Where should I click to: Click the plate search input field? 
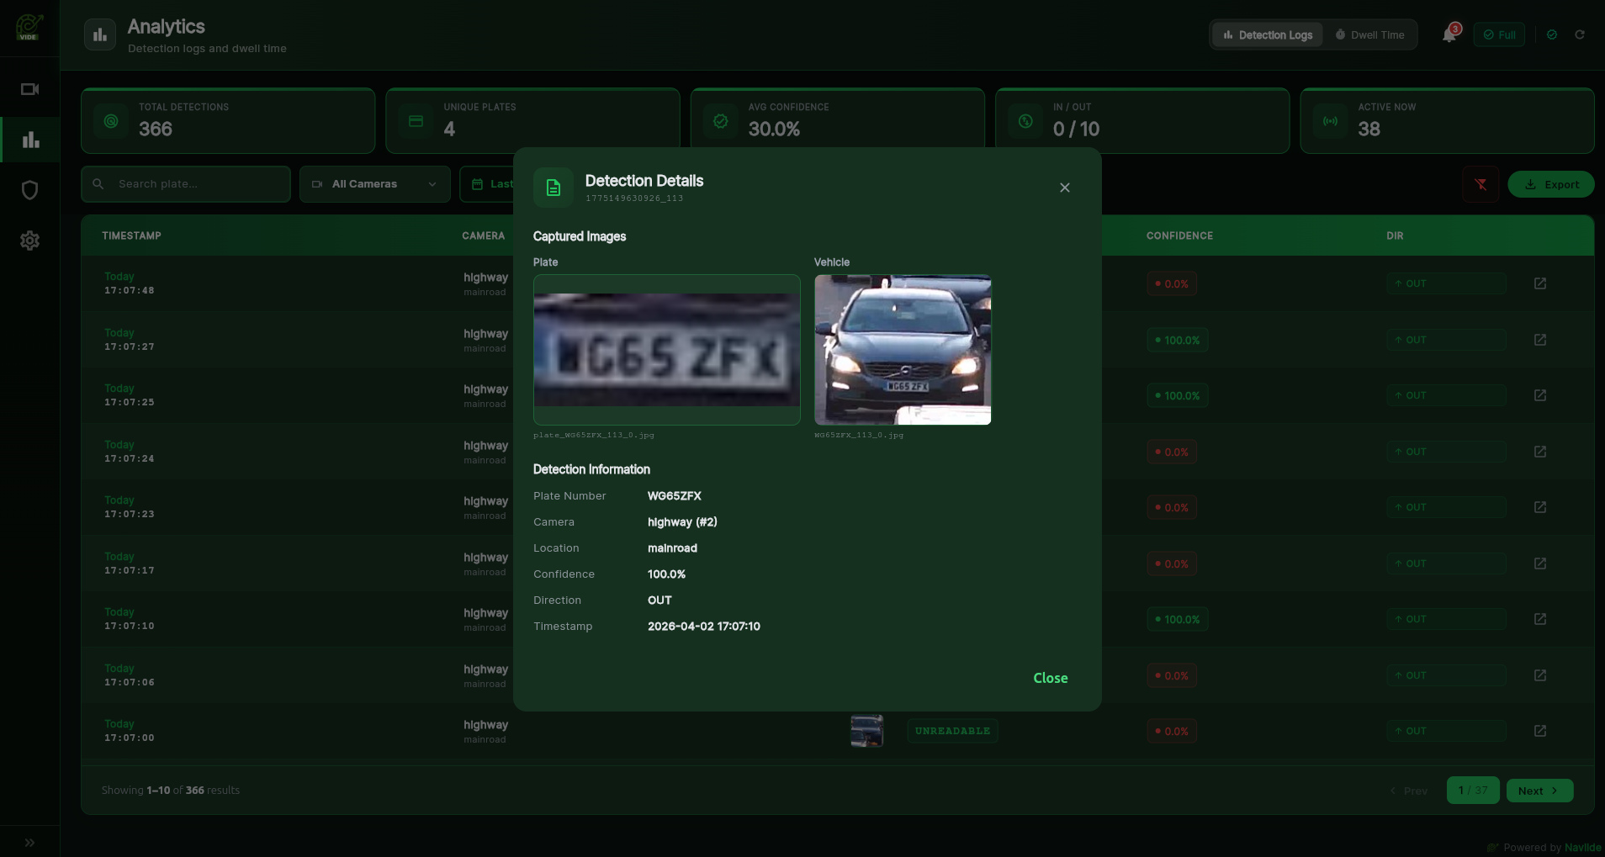(x=185, y=183)
